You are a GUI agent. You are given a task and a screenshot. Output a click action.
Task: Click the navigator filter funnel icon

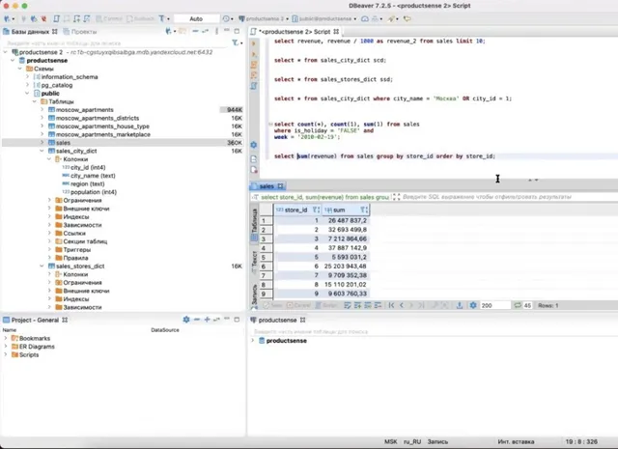coord(236,42)
